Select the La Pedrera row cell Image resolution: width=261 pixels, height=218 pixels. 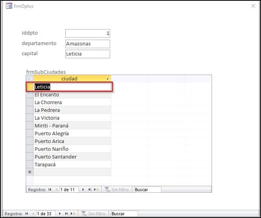click(x=72, y=110)
